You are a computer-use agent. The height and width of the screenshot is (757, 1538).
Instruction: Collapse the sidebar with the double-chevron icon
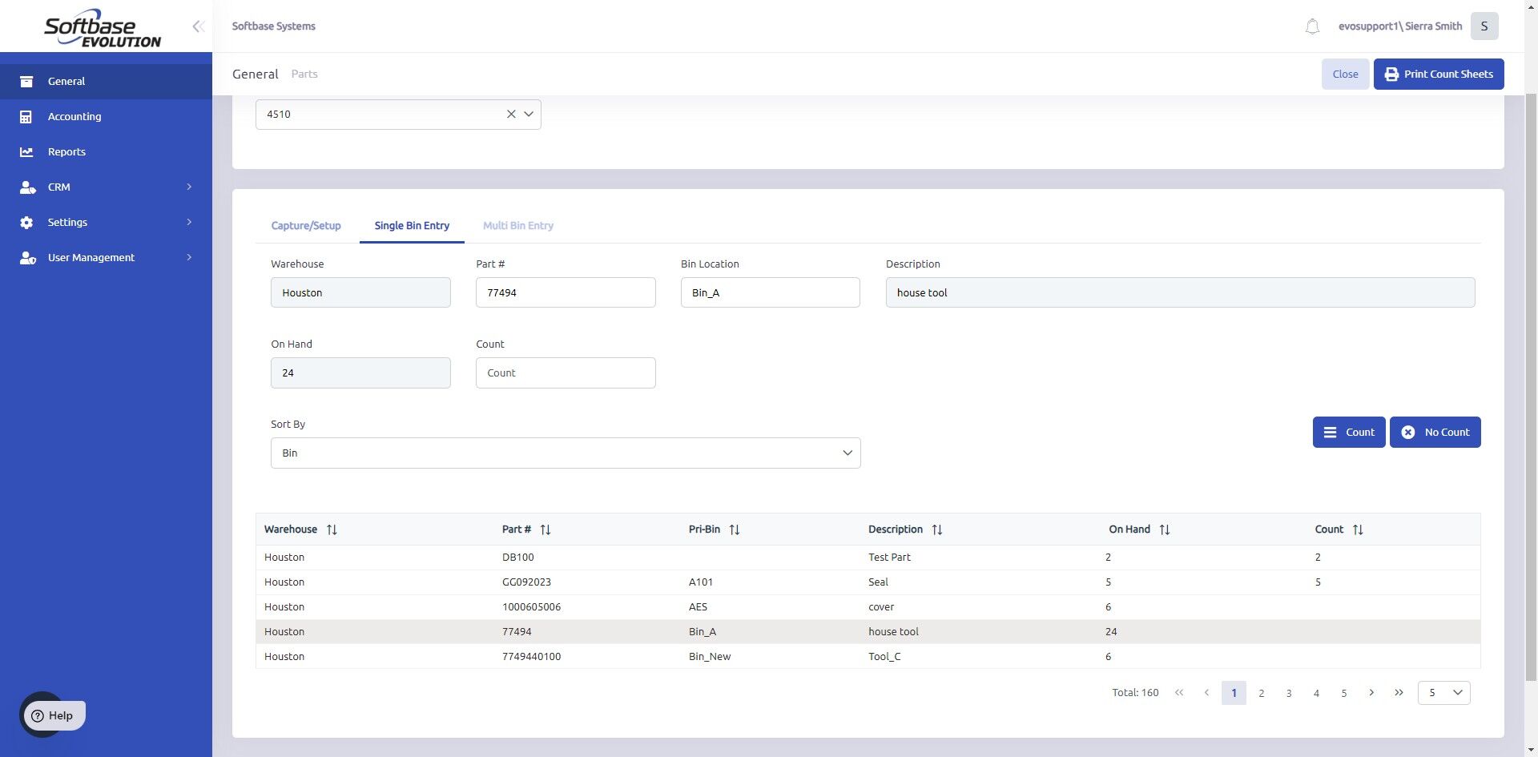point(198,26)
